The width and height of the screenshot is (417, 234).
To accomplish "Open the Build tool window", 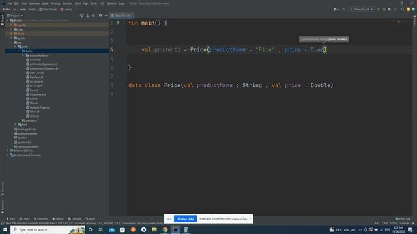I will 91,219.
